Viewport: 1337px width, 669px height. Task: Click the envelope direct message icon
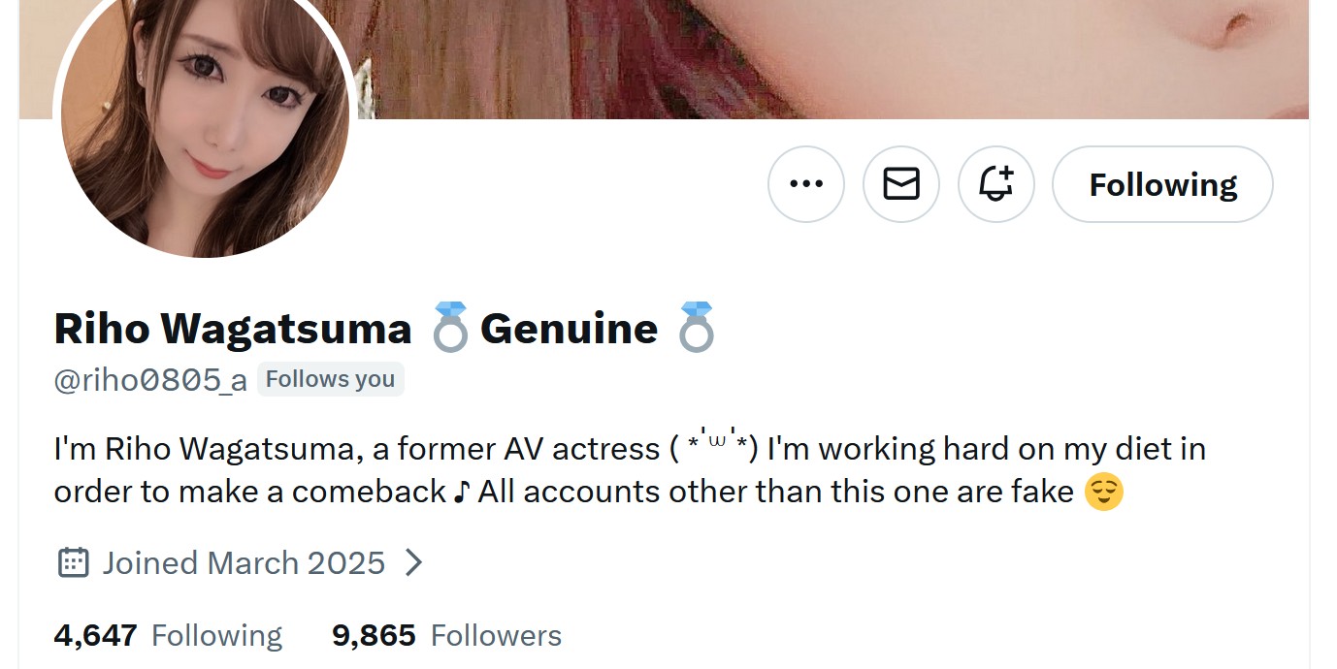900,184
